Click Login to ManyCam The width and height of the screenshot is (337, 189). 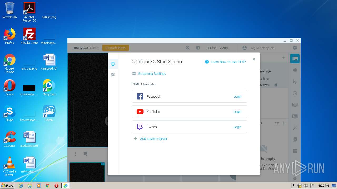262,48
